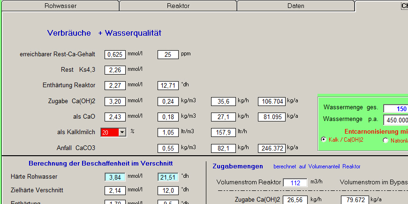The image size is (408, 204).
Task: Focus Zielhärte Verschnitt °dh field 12,0
Action: tap(168, 191)
